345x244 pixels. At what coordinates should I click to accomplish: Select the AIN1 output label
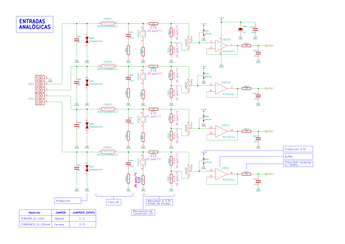click(270, 89)
